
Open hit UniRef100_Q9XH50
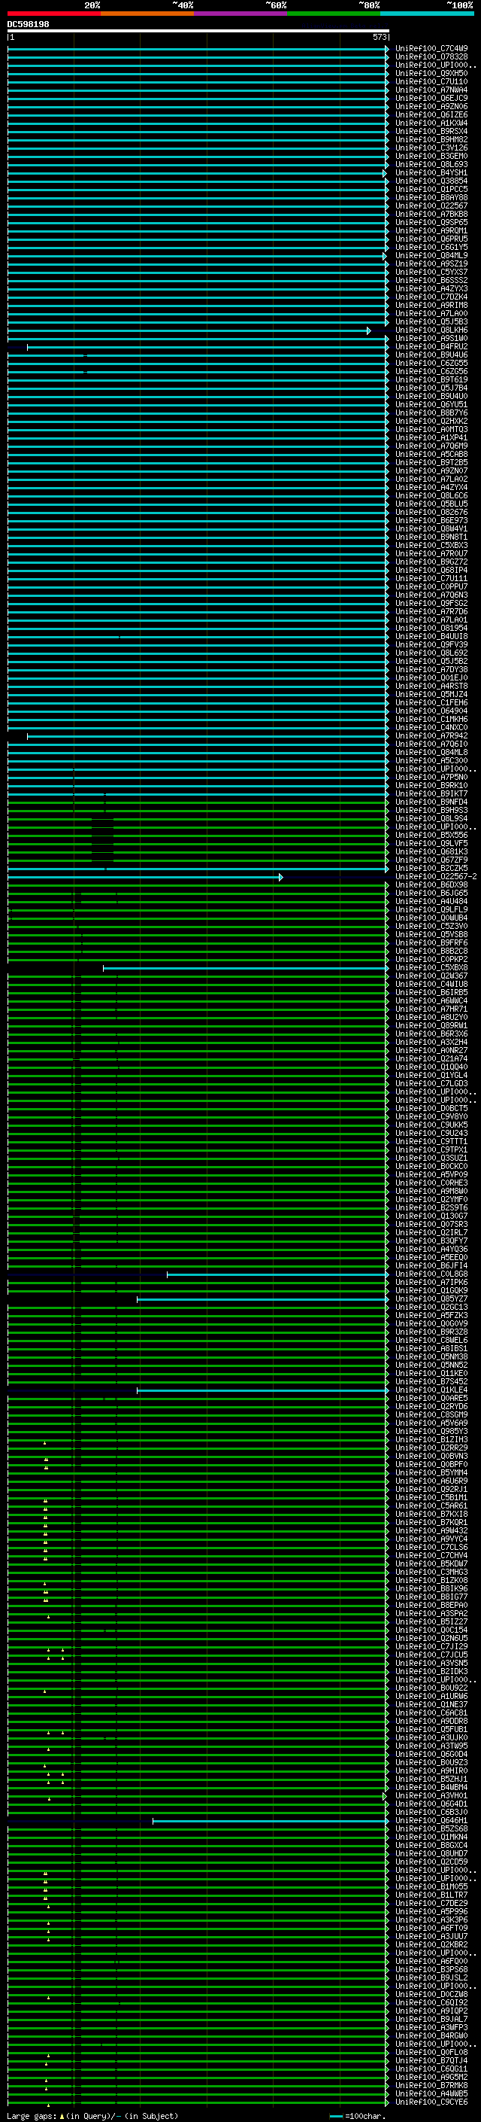click(x=431, y=73)
